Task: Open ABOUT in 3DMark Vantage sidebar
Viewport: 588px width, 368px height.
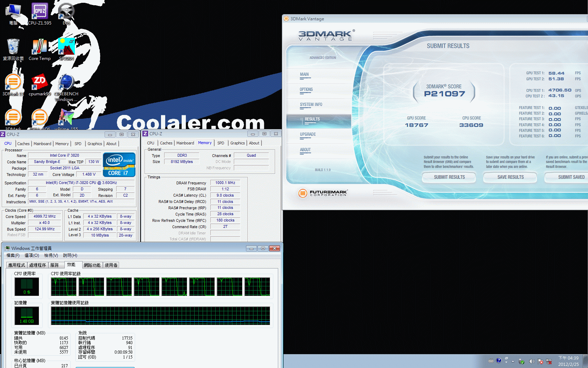Action: (x=305, y=150)
